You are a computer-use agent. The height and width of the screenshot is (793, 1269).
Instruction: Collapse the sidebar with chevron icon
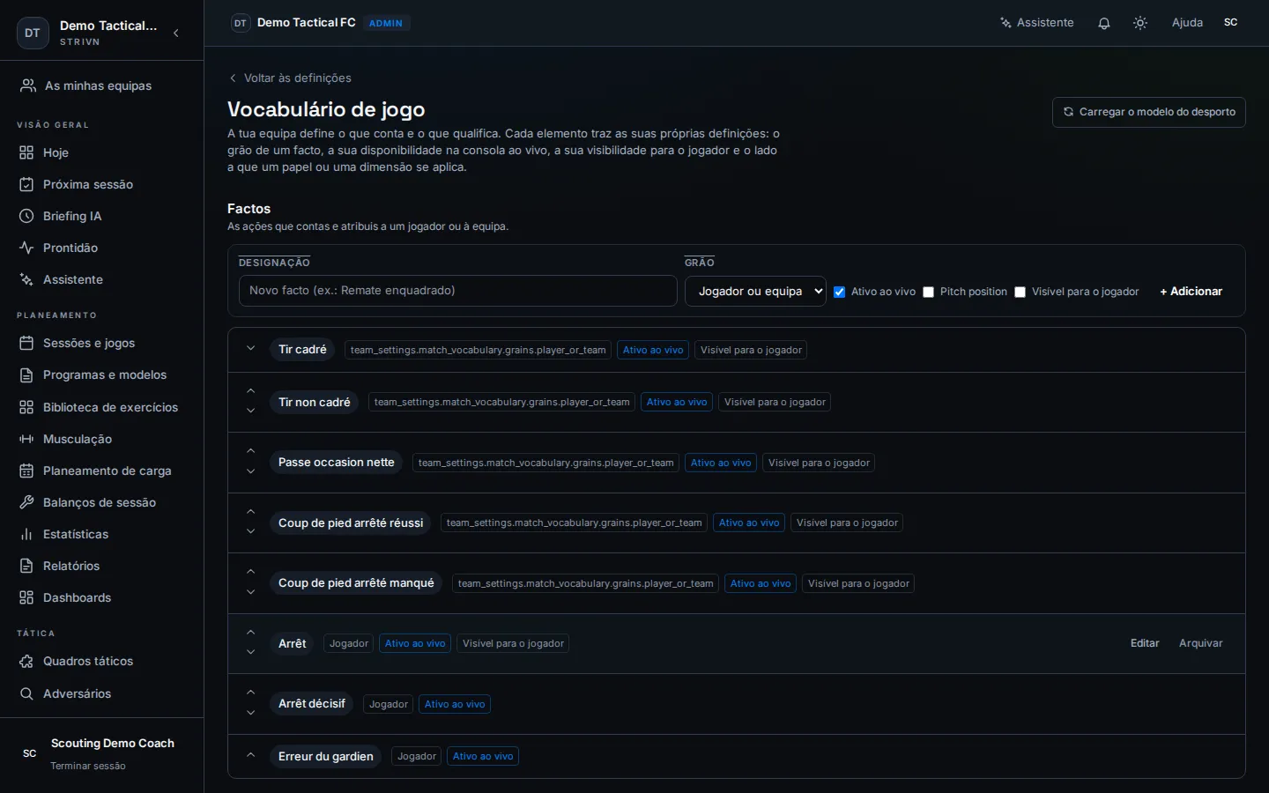point(176,33)
